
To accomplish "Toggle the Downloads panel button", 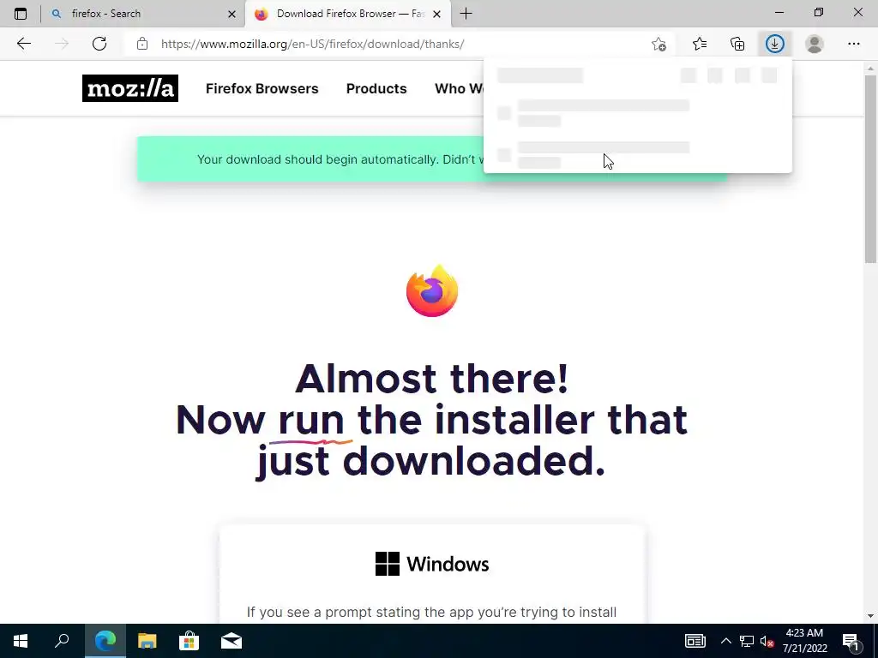I will tap(775, 44).
